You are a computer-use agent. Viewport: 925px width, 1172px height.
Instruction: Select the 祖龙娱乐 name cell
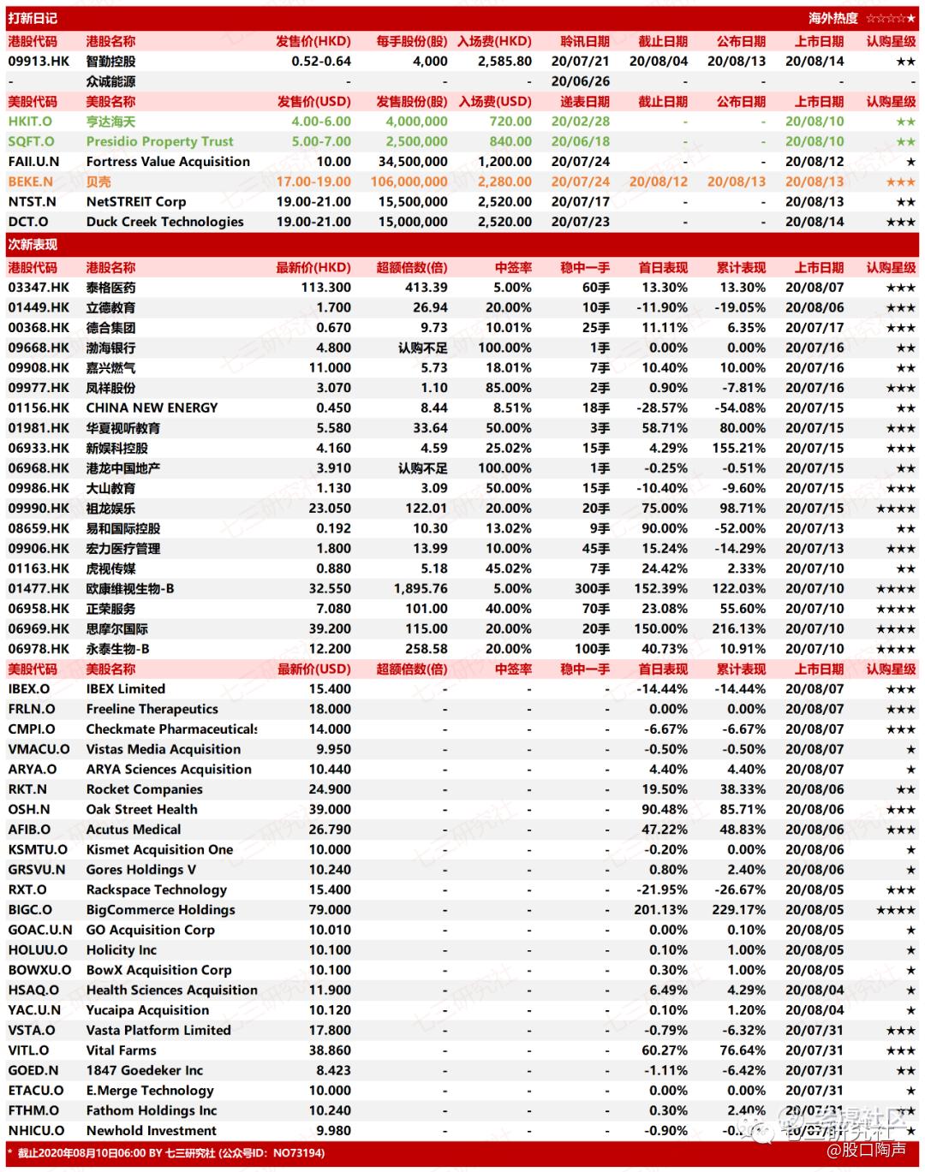point(110,509)
